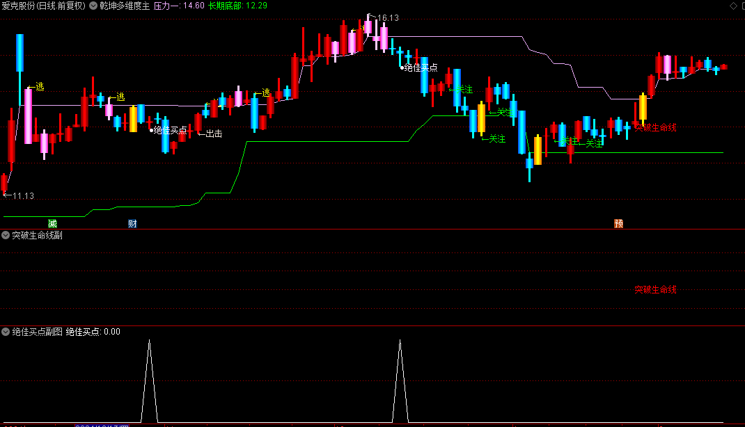745x427 pixels.
Task: Click the 压力一: 14.60 readout
Action: pyautogui.click(x=179, y=6)
